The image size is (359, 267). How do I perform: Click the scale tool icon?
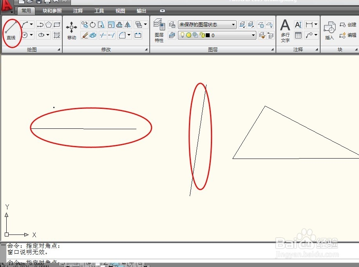[x=111, y=25]
